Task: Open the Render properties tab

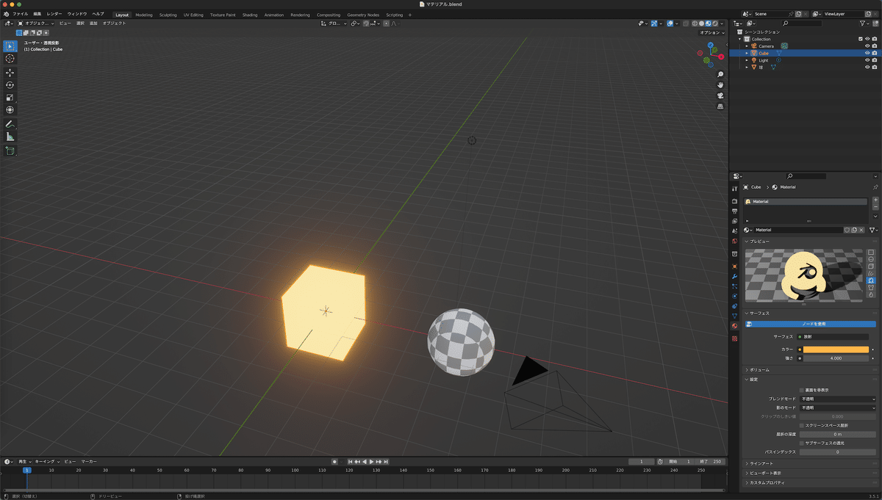Action: (734, 201)
